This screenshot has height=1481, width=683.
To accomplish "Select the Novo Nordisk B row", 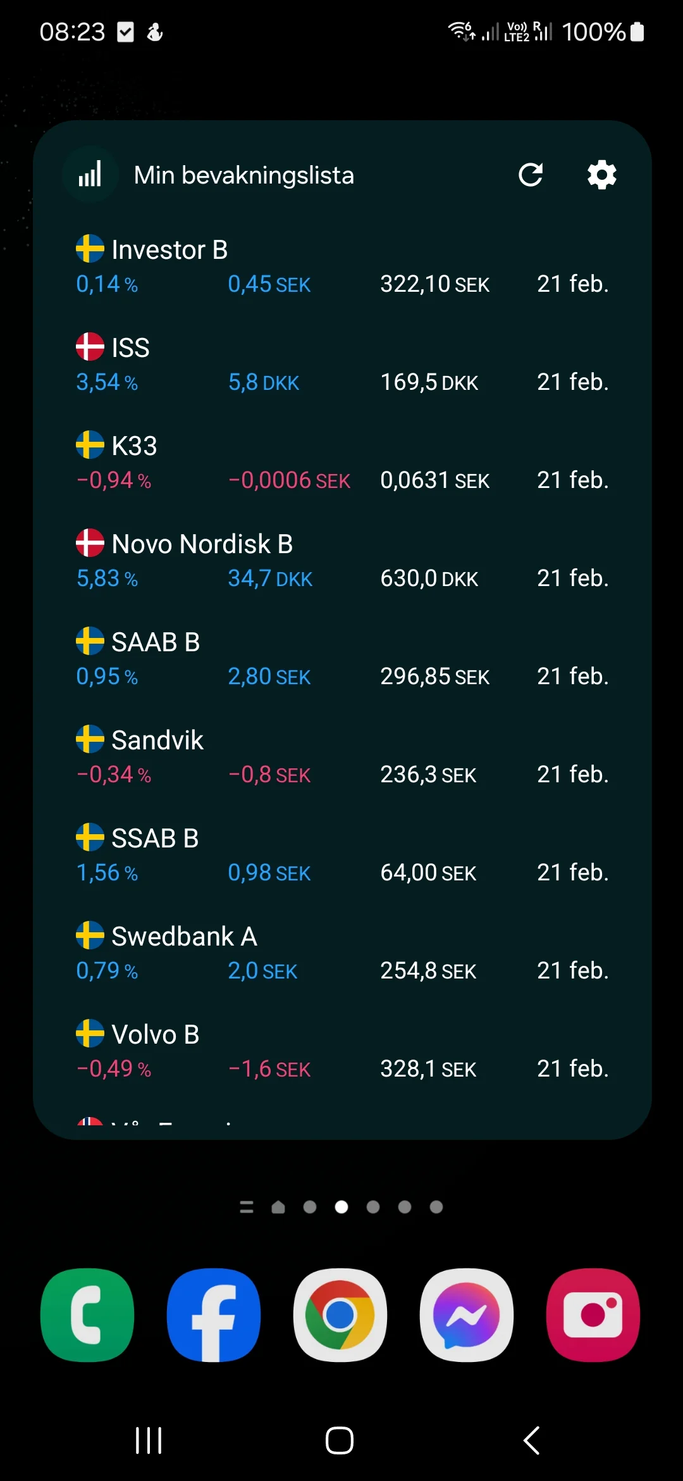I will tap(341, 560).
